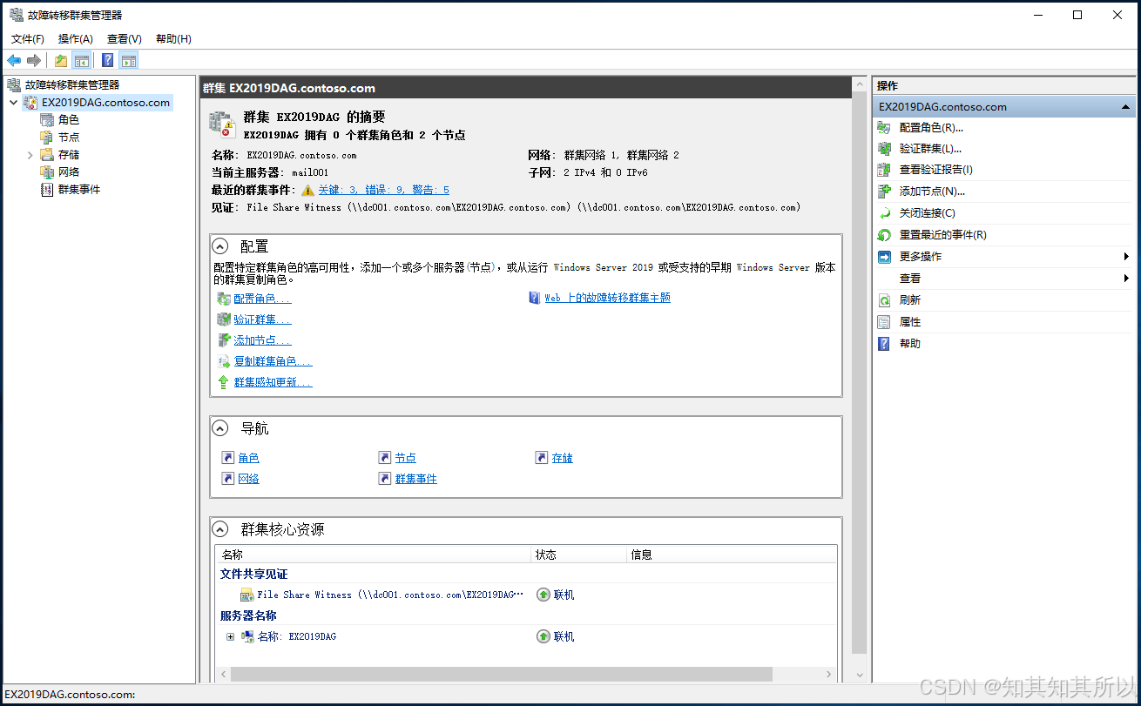This screenshot has height=706, width=1141.
Task: Collapse the 群集核心资源 section
Action: [x=221, y=529]
